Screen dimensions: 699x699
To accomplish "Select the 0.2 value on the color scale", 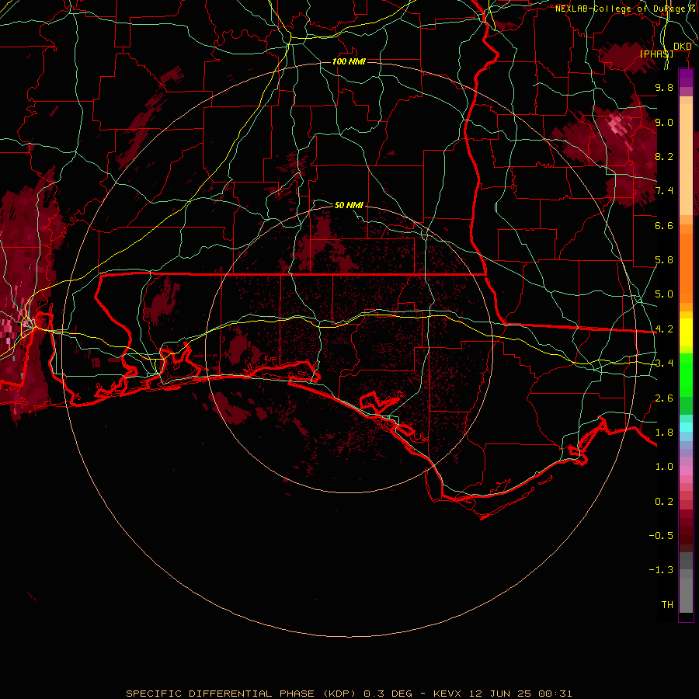I will (x=664, y=502).
